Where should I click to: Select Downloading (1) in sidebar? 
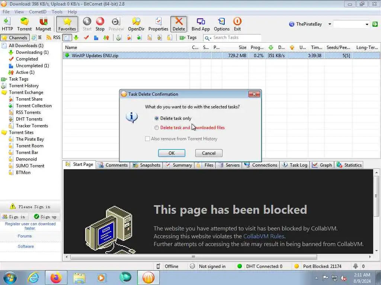pos(32,52)
